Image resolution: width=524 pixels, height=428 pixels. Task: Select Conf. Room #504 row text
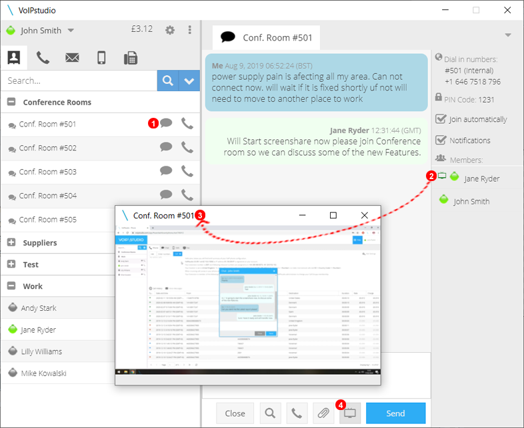click(47, 196)
